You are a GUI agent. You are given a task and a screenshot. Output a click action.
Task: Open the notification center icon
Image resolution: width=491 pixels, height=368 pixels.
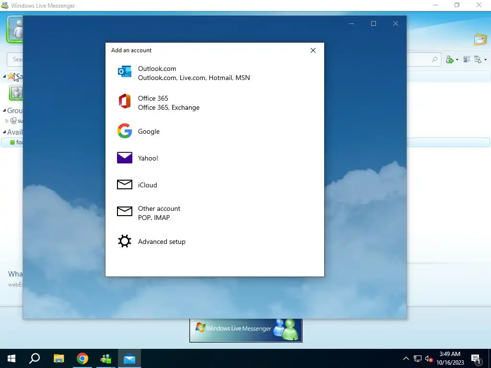pyautogui.click(x=476, y=359)
